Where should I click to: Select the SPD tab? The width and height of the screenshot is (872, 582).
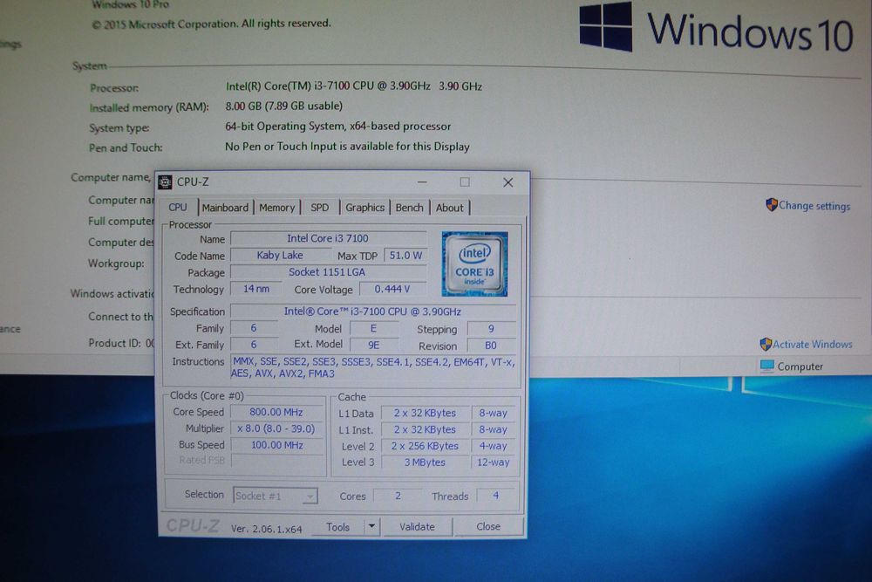pyautogui.click(x=320, y=208)
